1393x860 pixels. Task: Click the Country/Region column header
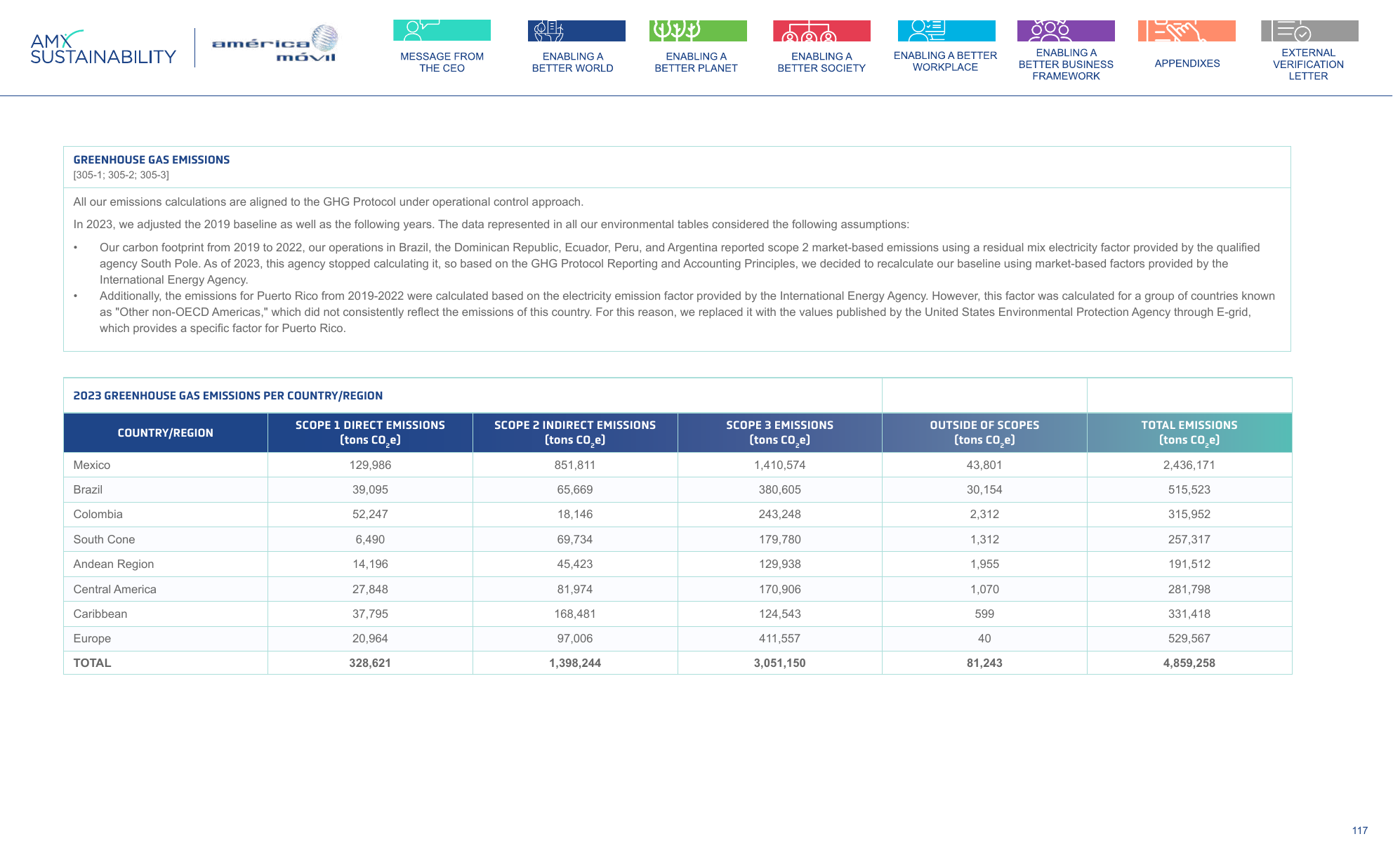coord(165,433)
